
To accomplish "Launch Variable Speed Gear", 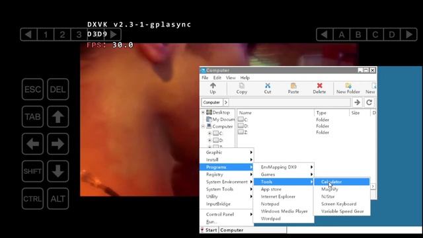I will (x=342, y=212).
